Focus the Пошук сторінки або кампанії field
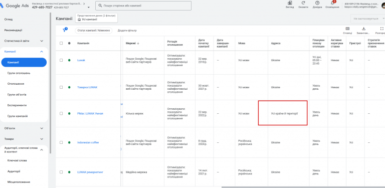This screenshot has height=188, width=385. [143, 6]
